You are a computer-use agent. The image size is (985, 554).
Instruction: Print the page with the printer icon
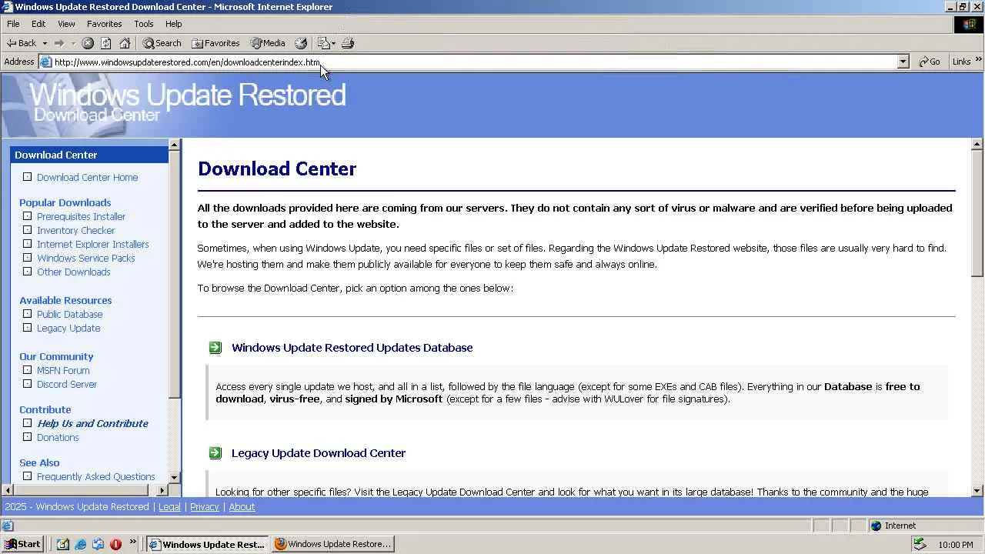coord(347,43)
